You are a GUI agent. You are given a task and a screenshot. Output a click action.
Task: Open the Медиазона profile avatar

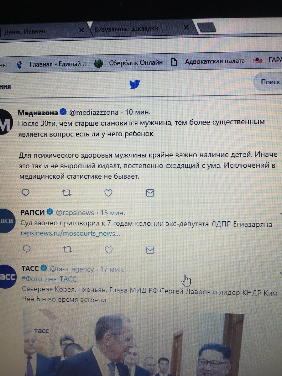[6, 122]
